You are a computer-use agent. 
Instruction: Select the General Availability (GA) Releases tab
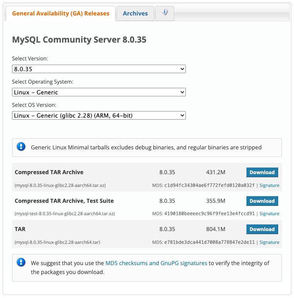click(x=61, y=13)
